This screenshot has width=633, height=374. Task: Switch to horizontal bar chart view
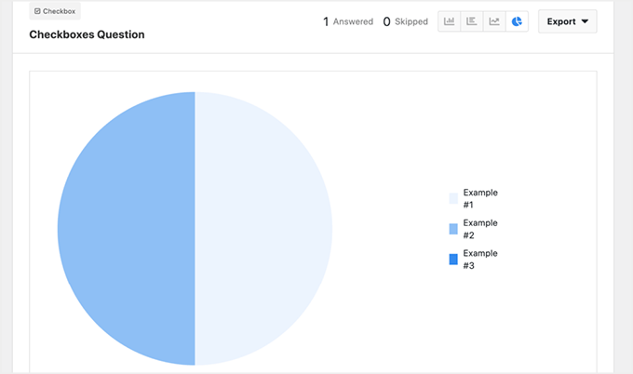pos(472,21)
